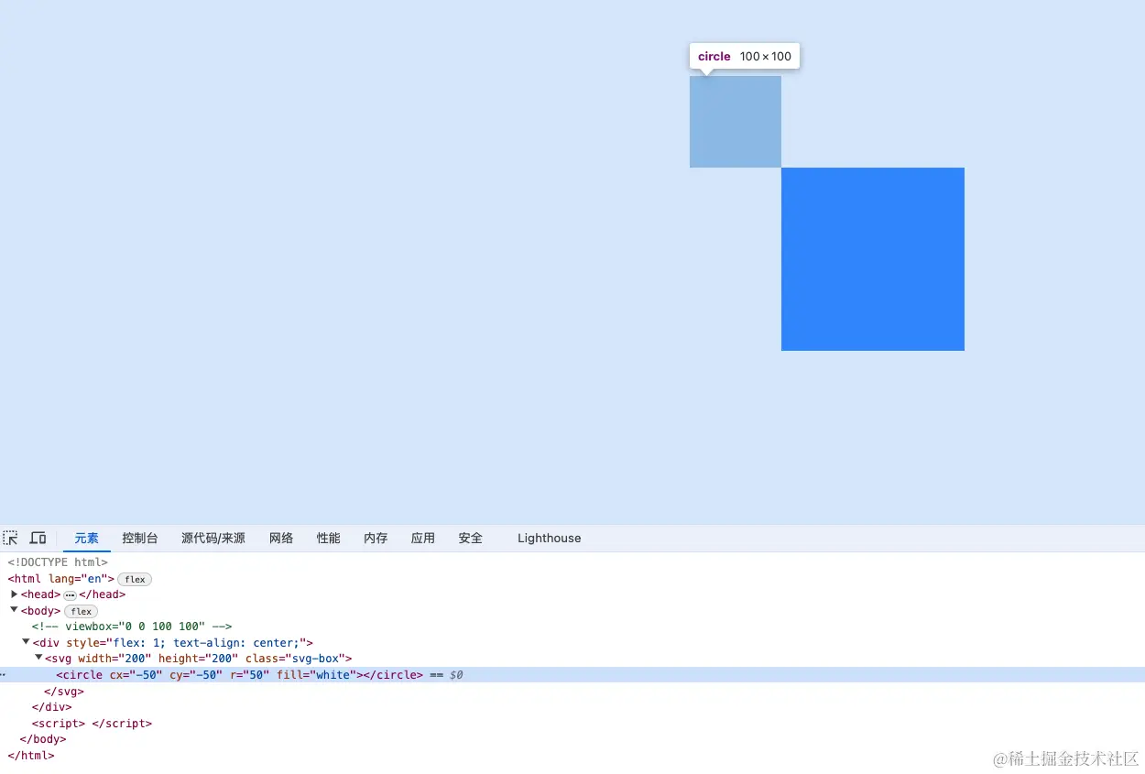Activate the inspect element picker icon
The height and width of the screenshot is (774, 1145).
point(10,538)
